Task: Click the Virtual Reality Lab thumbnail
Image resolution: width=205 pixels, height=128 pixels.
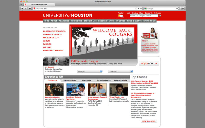Action: [x=119, y=90]
